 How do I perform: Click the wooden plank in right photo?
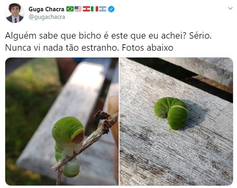pyautogui.click(x=174, y=151)
